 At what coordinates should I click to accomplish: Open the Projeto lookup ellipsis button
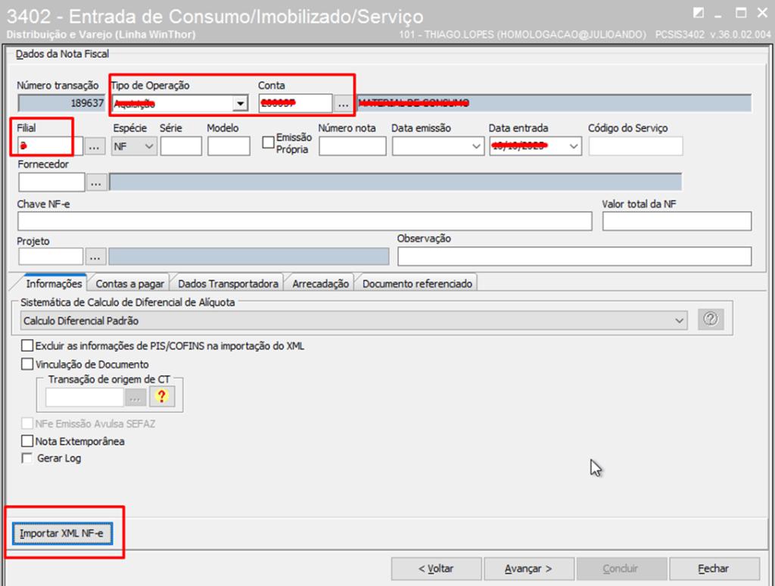coord(96,257)
